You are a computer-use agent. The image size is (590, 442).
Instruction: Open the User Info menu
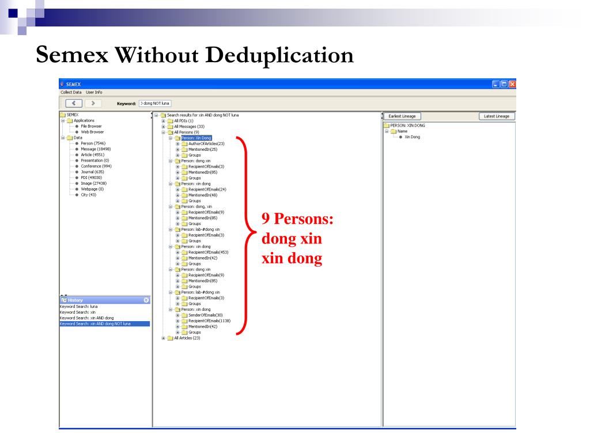(94, 92)
